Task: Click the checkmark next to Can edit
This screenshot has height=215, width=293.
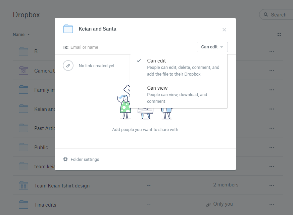Action: (x=139, y=60)
